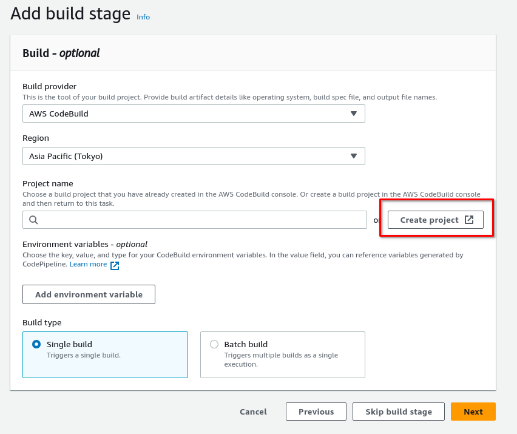Click the external link icon on Create project

pos(469,220)
